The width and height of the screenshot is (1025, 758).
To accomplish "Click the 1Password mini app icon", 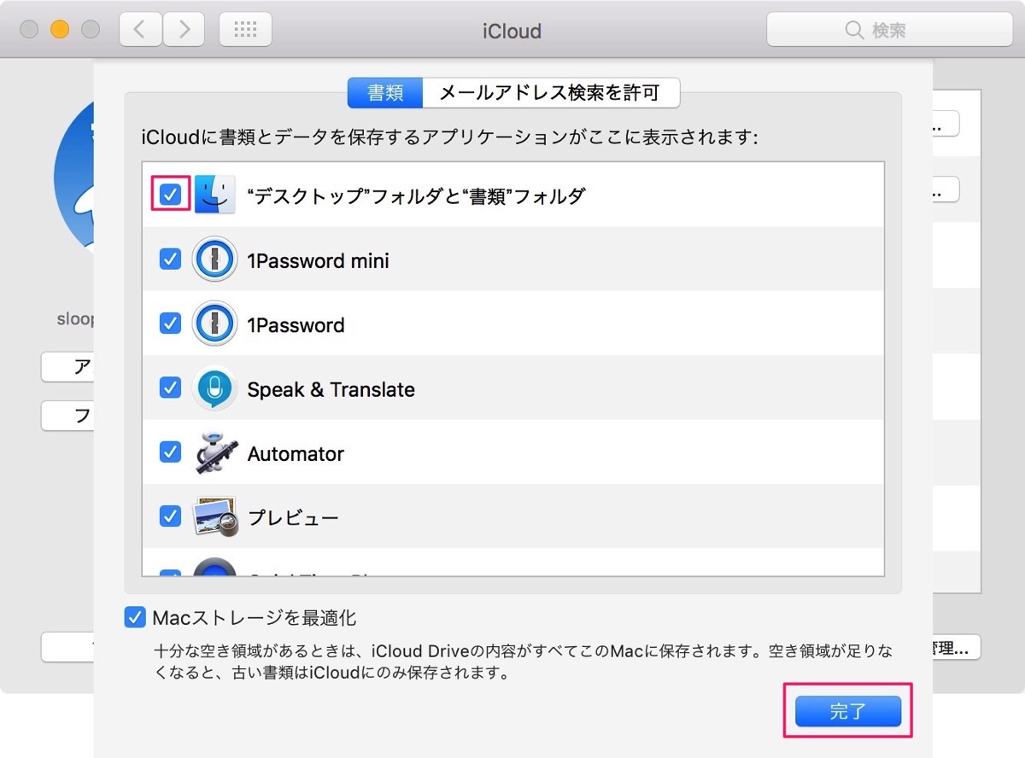I will point(214,259).
